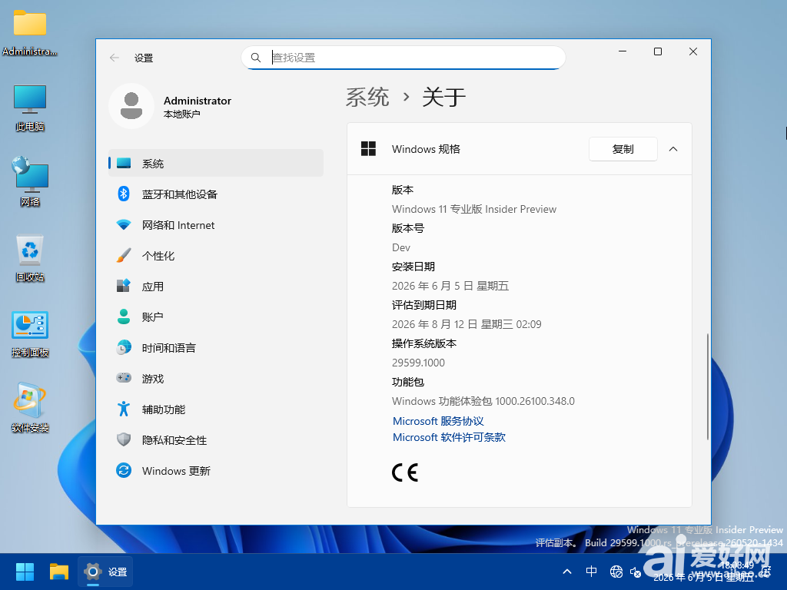This screenshot has height=590, width=787.
Task: Click the 版本号 value Dev
Action: (x=401, y=247)
